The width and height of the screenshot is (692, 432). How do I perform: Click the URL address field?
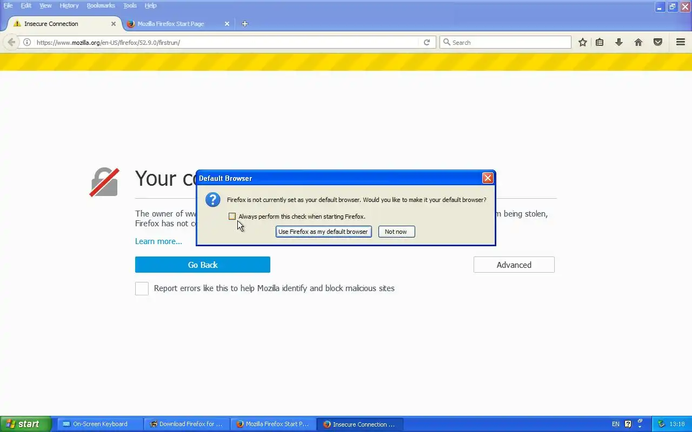coord(226,42)
